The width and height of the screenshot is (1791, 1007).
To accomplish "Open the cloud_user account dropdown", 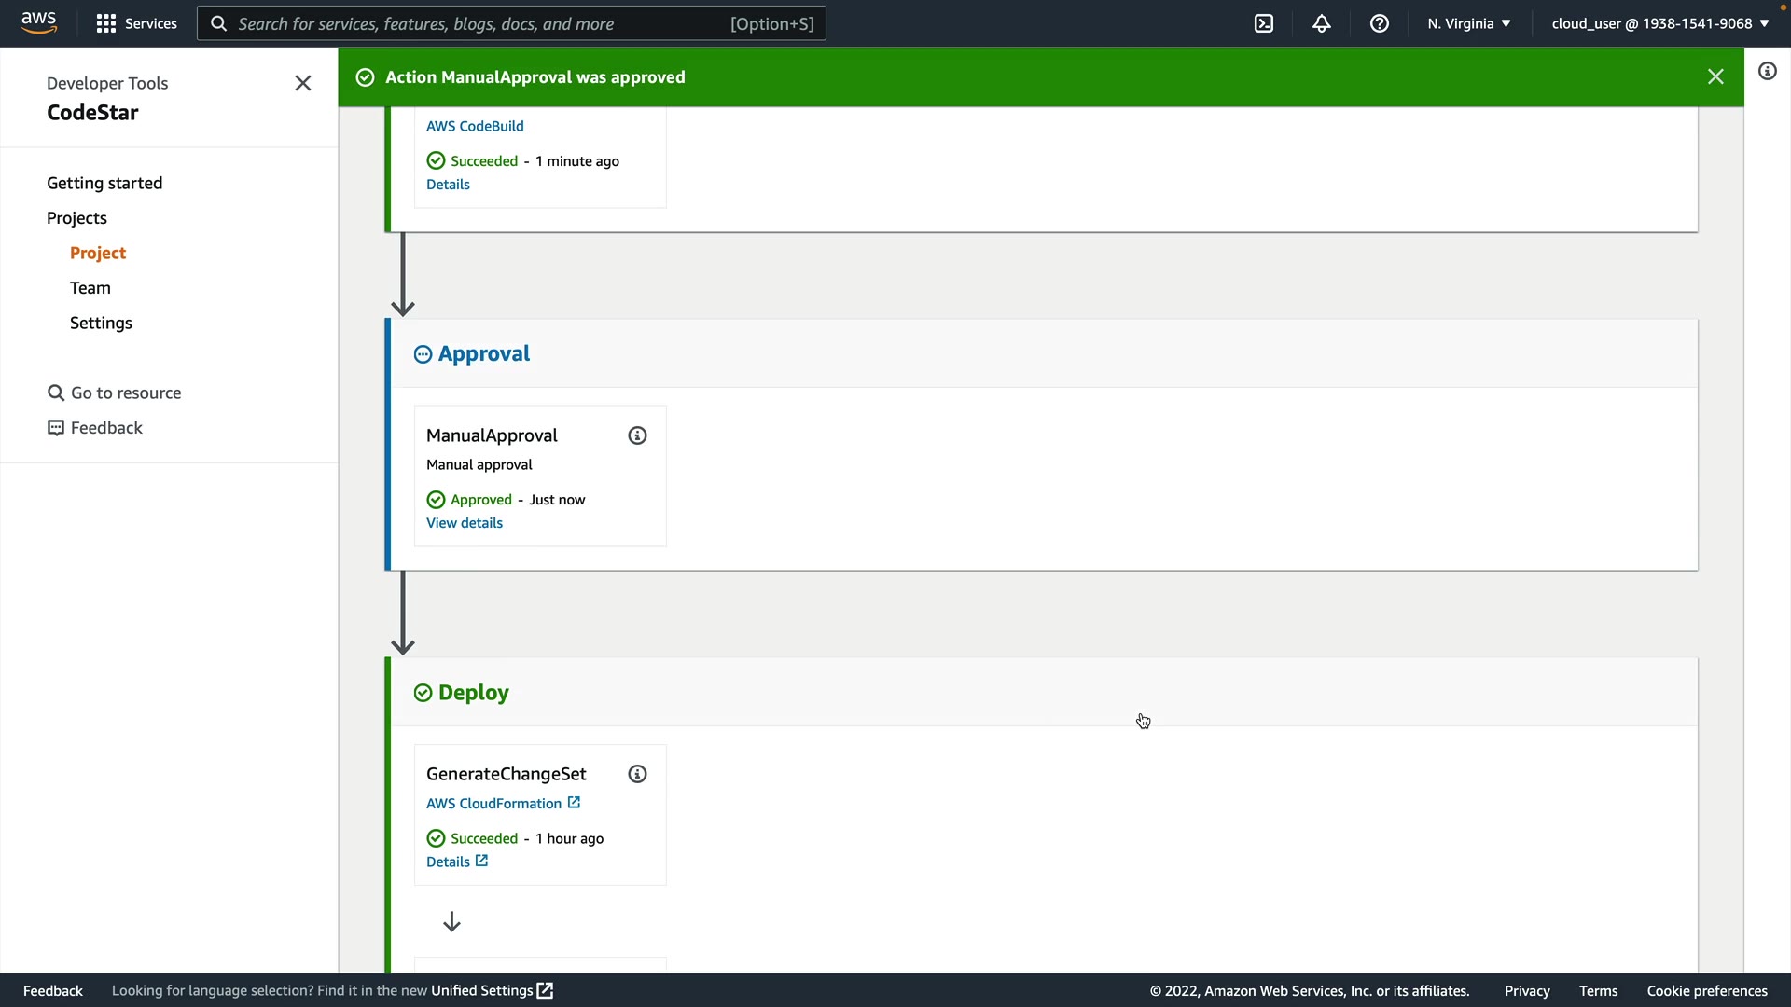I will pos(1659,23).
